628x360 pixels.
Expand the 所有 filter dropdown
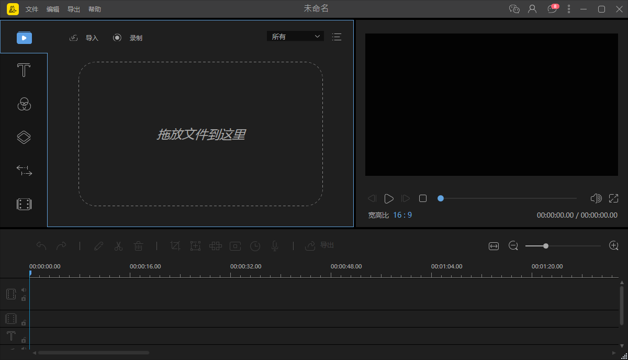click(295, 37)
